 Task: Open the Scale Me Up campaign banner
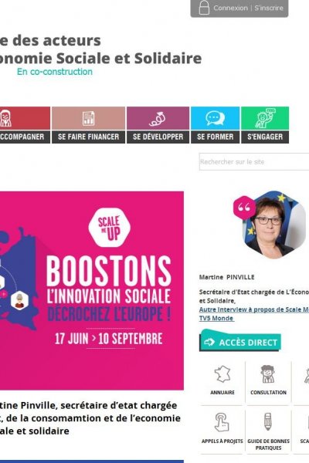pyautogui.click(x=92, y=291)
